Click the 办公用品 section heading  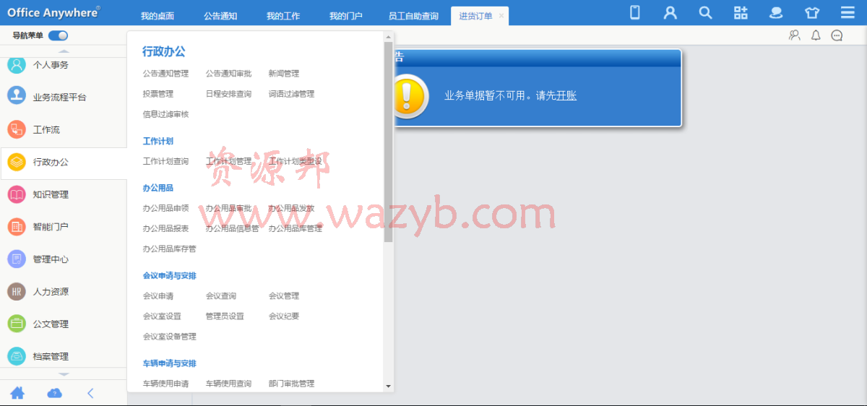click(158, 188)
